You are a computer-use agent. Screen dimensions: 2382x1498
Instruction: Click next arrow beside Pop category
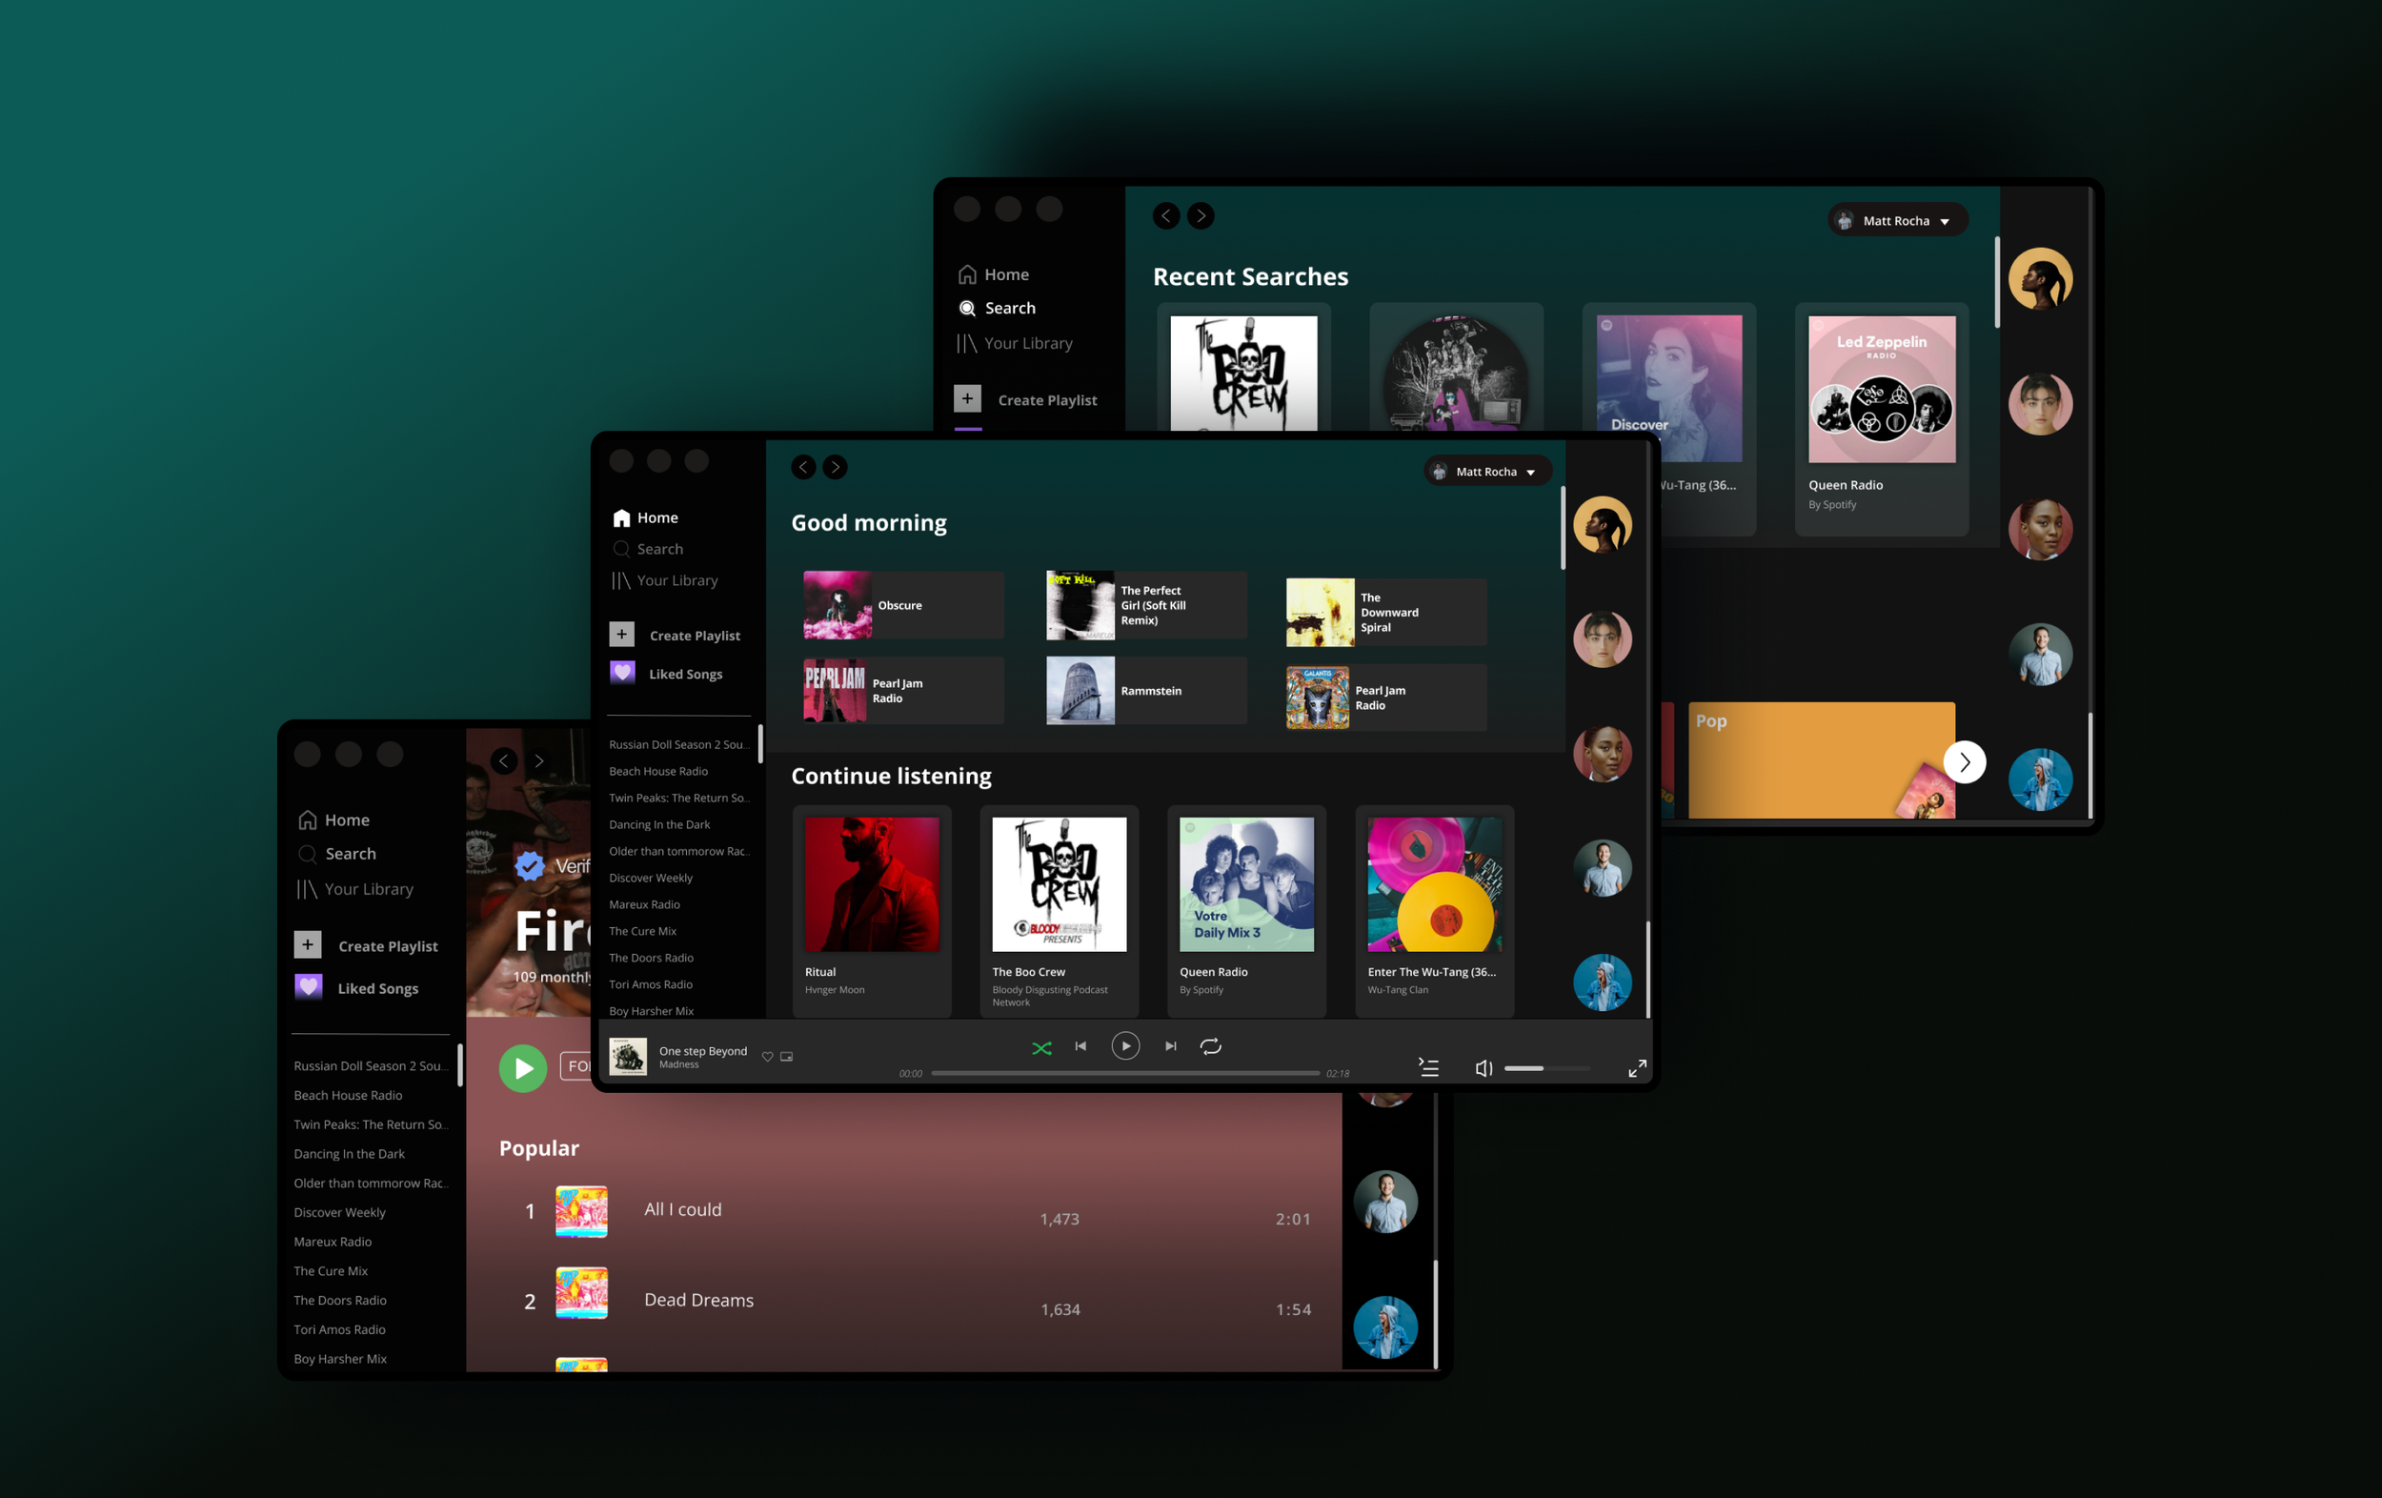click(x=1965, y=761)
